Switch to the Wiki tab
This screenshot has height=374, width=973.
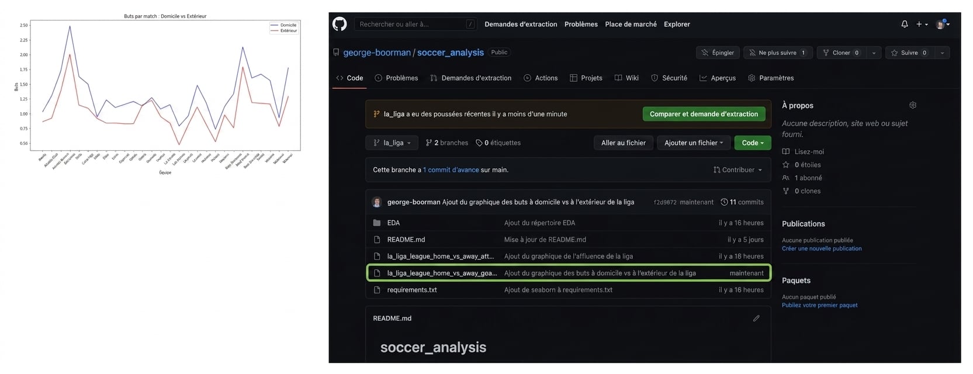pyautogui.click(x=626, y=78)
